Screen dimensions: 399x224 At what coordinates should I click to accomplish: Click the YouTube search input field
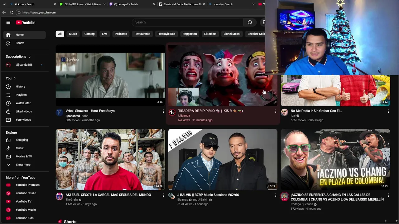188,22
